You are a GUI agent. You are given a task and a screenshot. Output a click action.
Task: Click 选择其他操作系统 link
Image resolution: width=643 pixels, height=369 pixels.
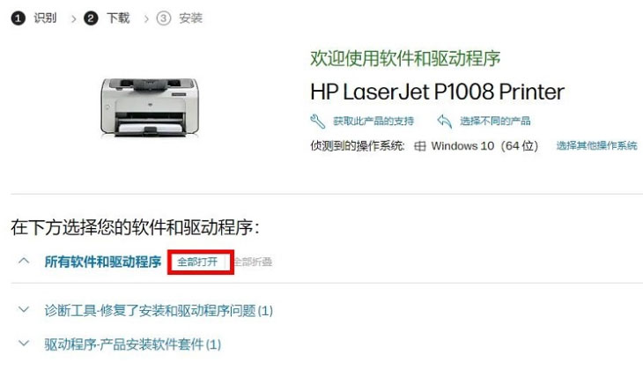click(596, 146)
